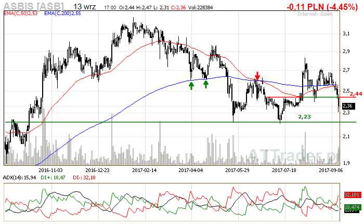The width and height of the screenshot is (364, 224).
Task: Click the 2,9 price axis label
Action: [346, 51]
